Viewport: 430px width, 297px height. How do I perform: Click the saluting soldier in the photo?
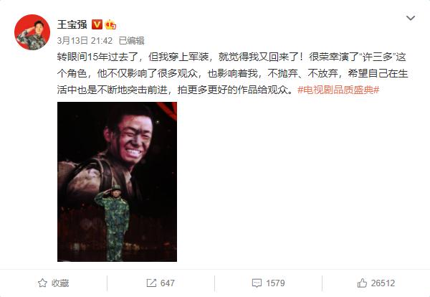point(114,222)
